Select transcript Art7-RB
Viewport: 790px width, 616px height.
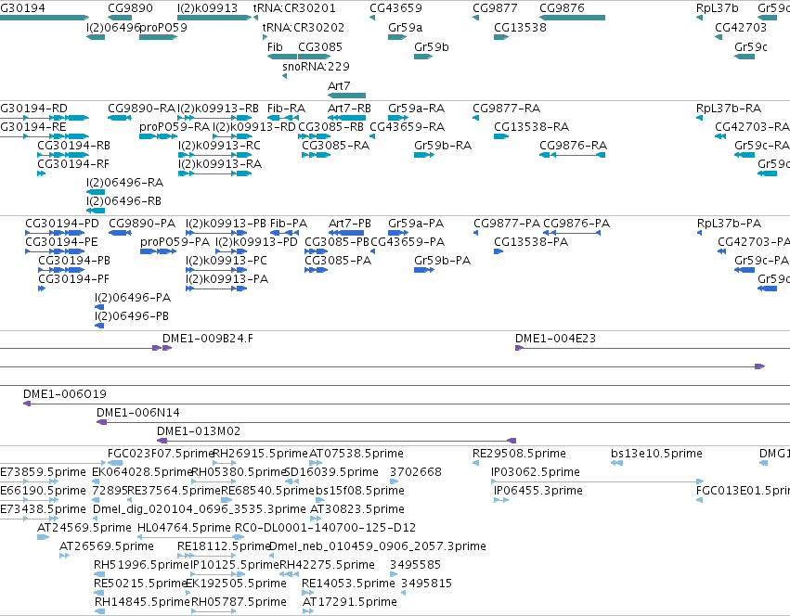[349, 109]
